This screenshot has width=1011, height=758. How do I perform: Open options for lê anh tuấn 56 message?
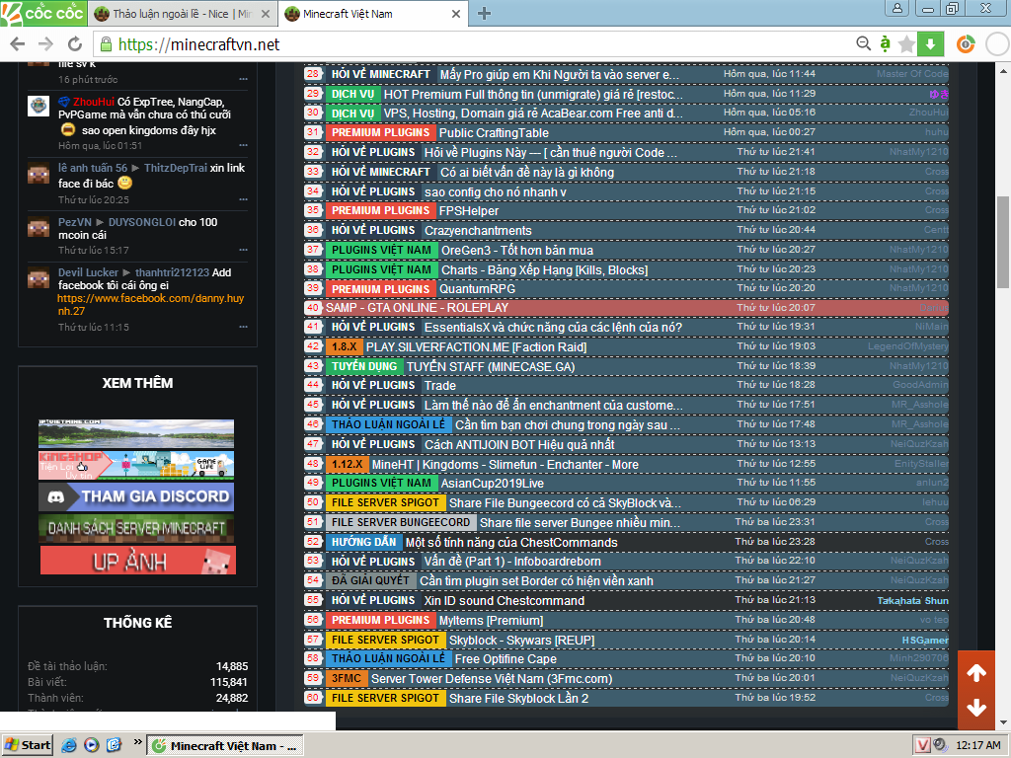243,199
